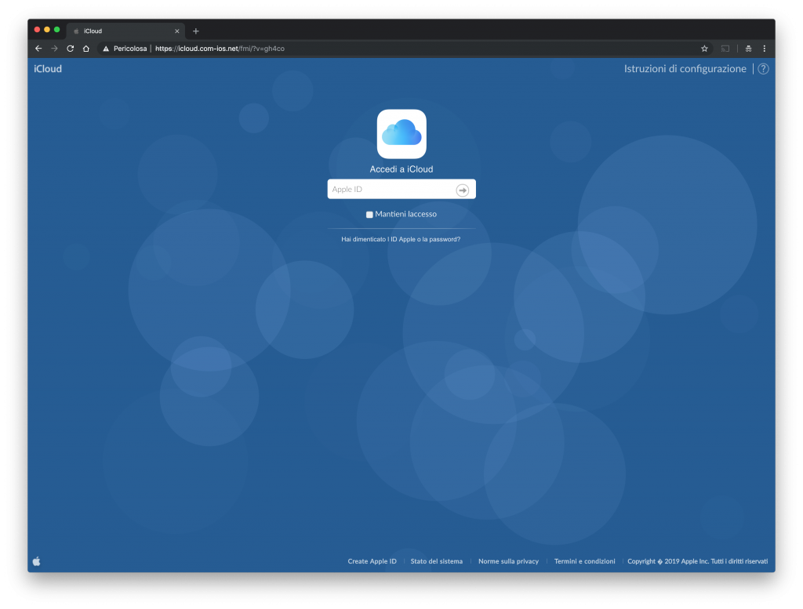The image size is (803, 609).
Task: Open Stato del sistema link
Action: click(436, 561)
